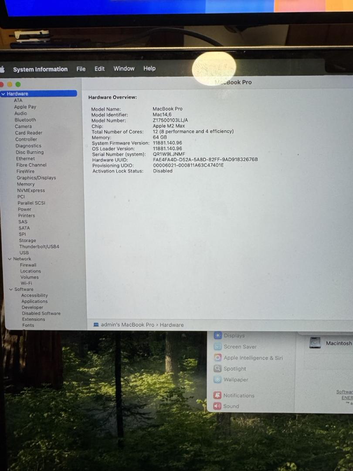Select Firewall under Network
Screen dimensions: 353x471
tap(28, 265)
